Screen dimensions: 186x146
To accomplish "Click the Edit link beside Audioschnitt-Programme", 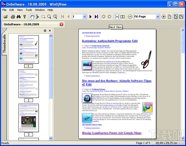I will (x=135, y=41).
